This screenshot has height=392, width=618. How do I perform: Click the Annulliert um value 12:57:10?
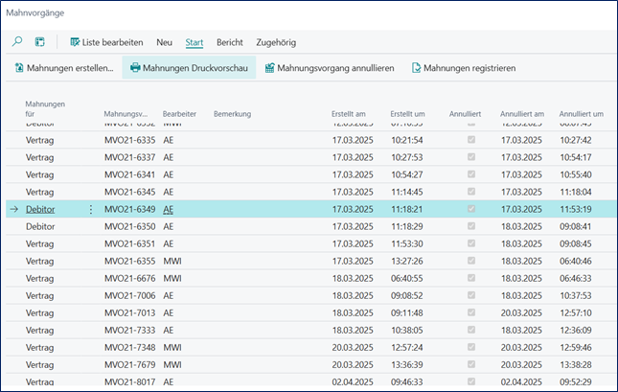(576, 313)
